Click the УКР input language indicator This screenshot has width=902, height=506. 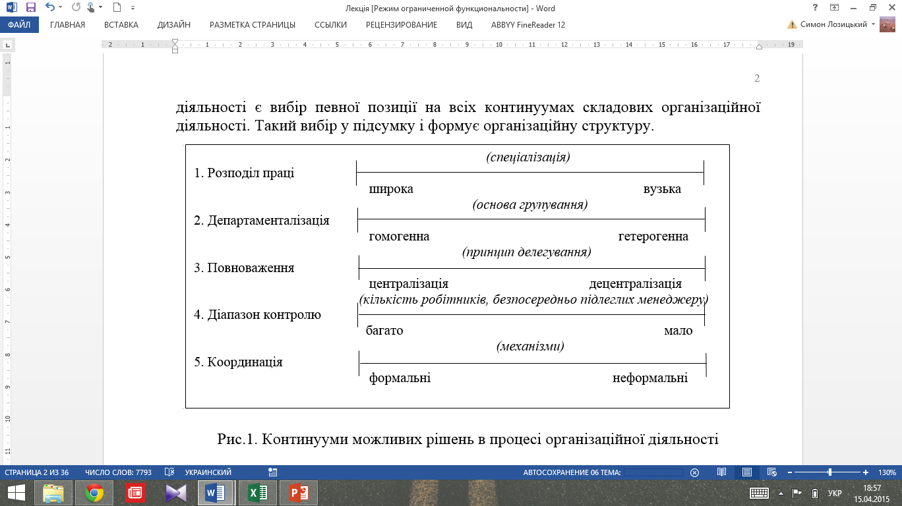[835, 493]
